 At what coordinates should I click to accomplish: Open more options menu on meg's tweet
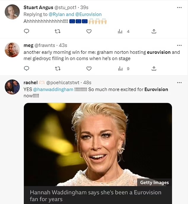[179, 45]
